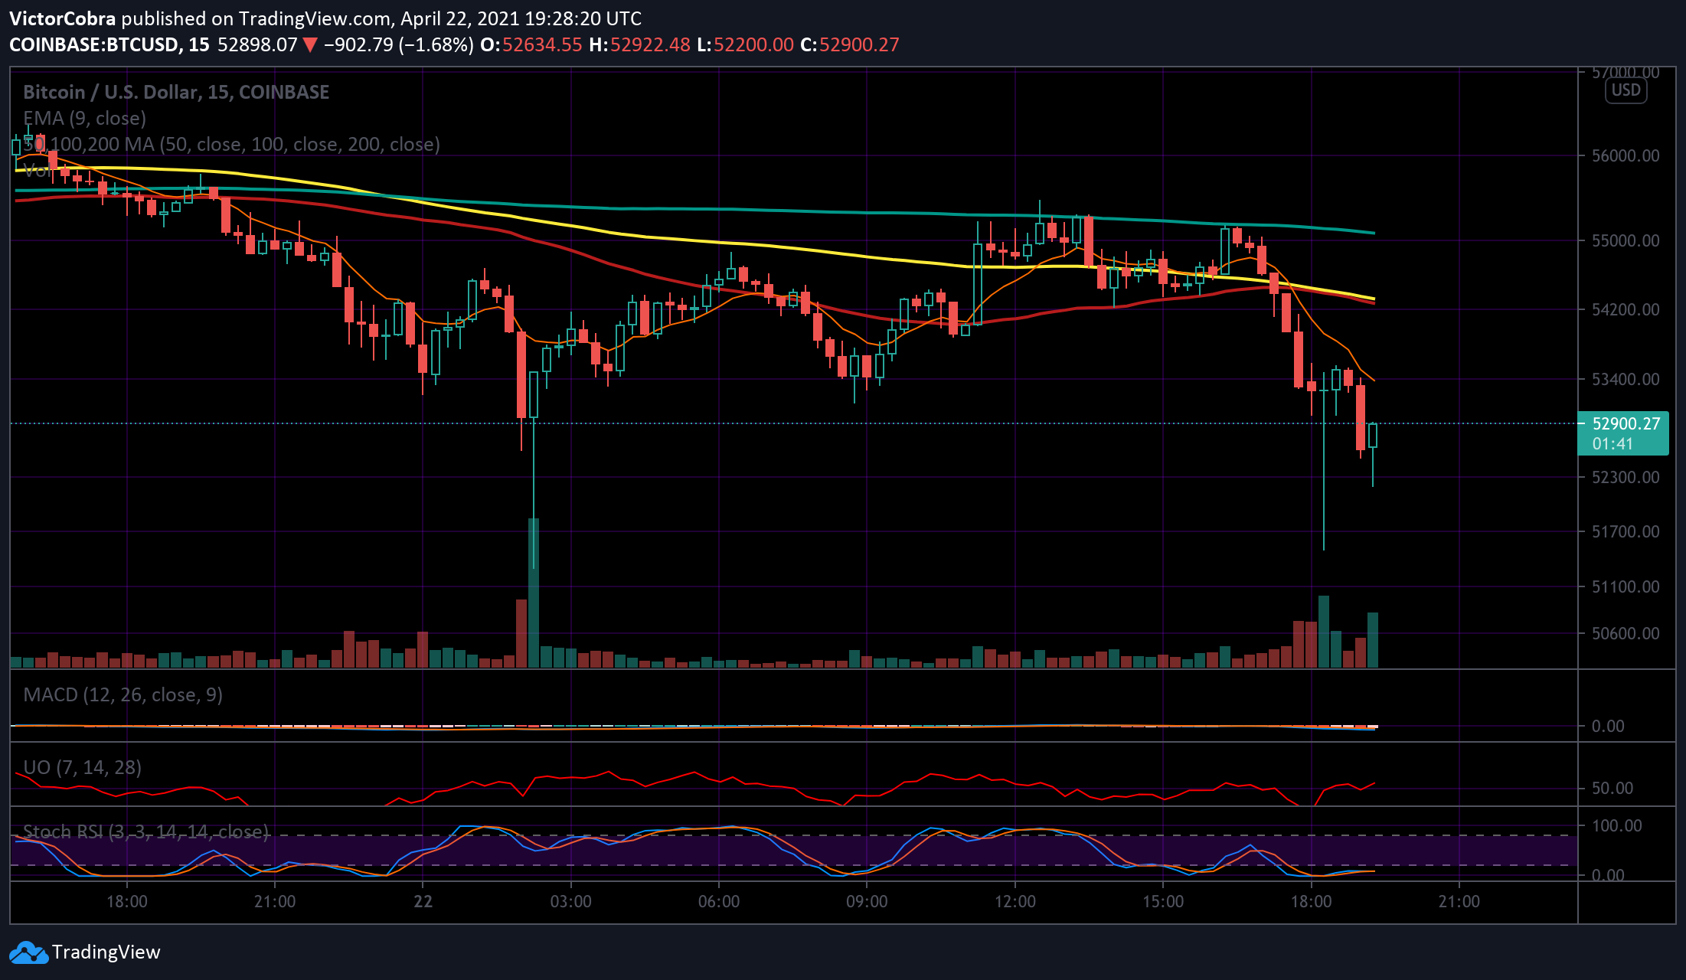
Task: Click the 51100.00 price axis label
Action: [x=1626, y=586]
